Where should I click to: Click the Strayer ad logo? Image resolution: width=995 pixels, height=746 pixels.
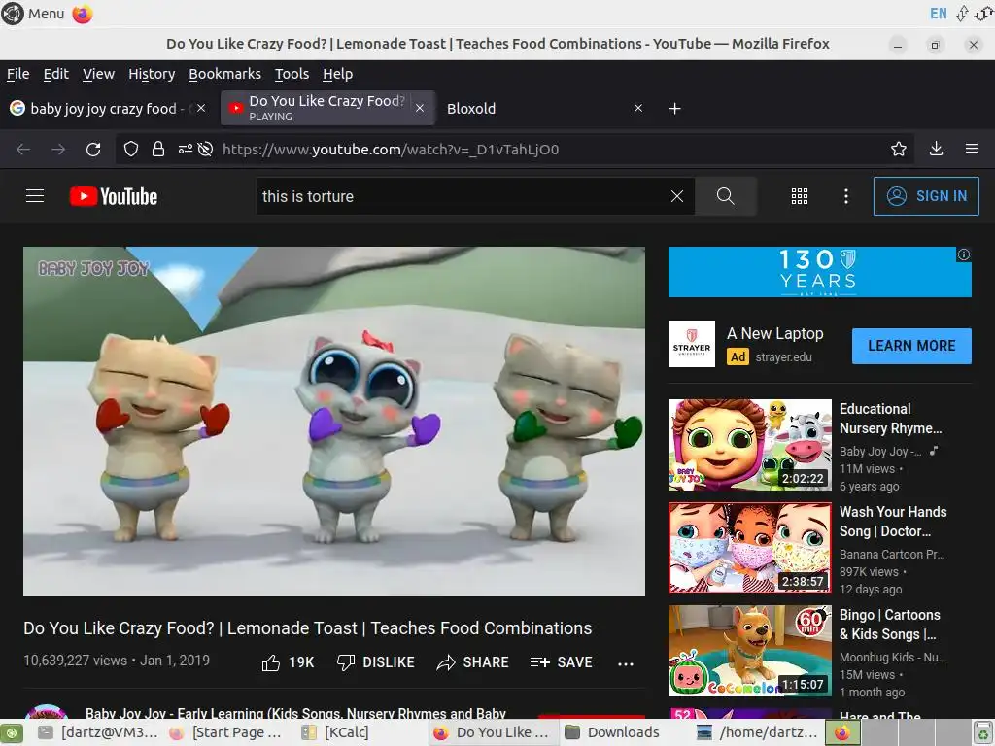click(692, 344)
